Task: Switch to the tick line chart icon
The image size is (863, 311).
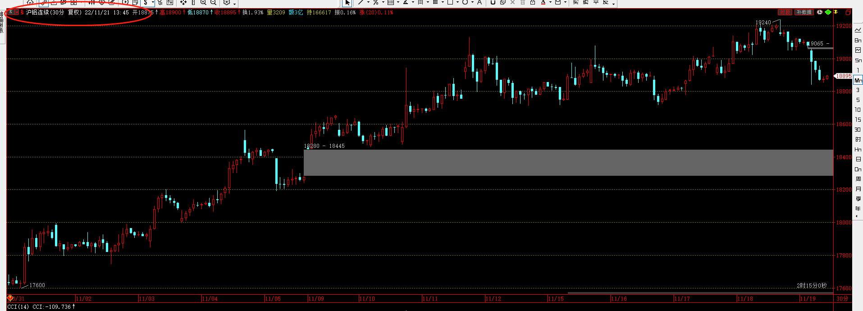Action: [x=858, y=30]
